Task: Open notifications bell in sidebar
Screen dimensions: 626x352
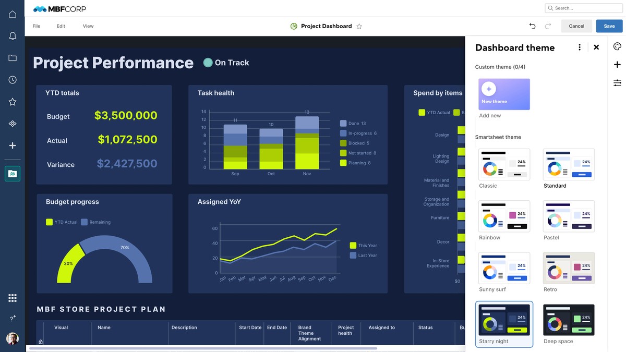Action: (13, 36)
